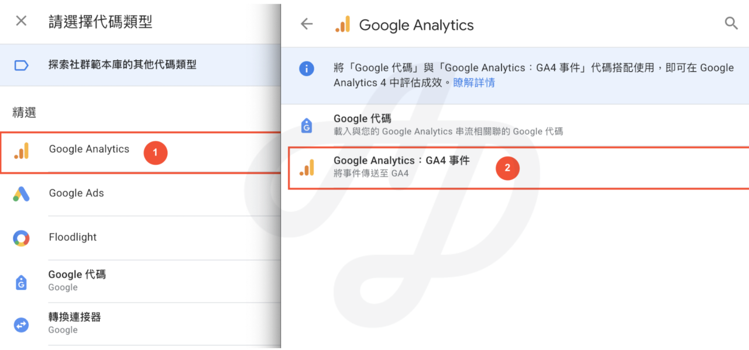
Task: Click the 轉換連接器 arrows icon
Action: (x=21, y=324)
